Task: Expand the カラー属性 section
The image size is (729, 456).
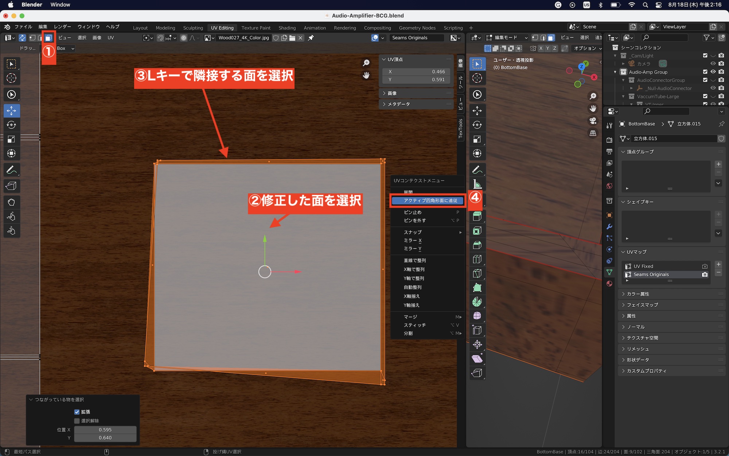Action: tap(638, 294)
